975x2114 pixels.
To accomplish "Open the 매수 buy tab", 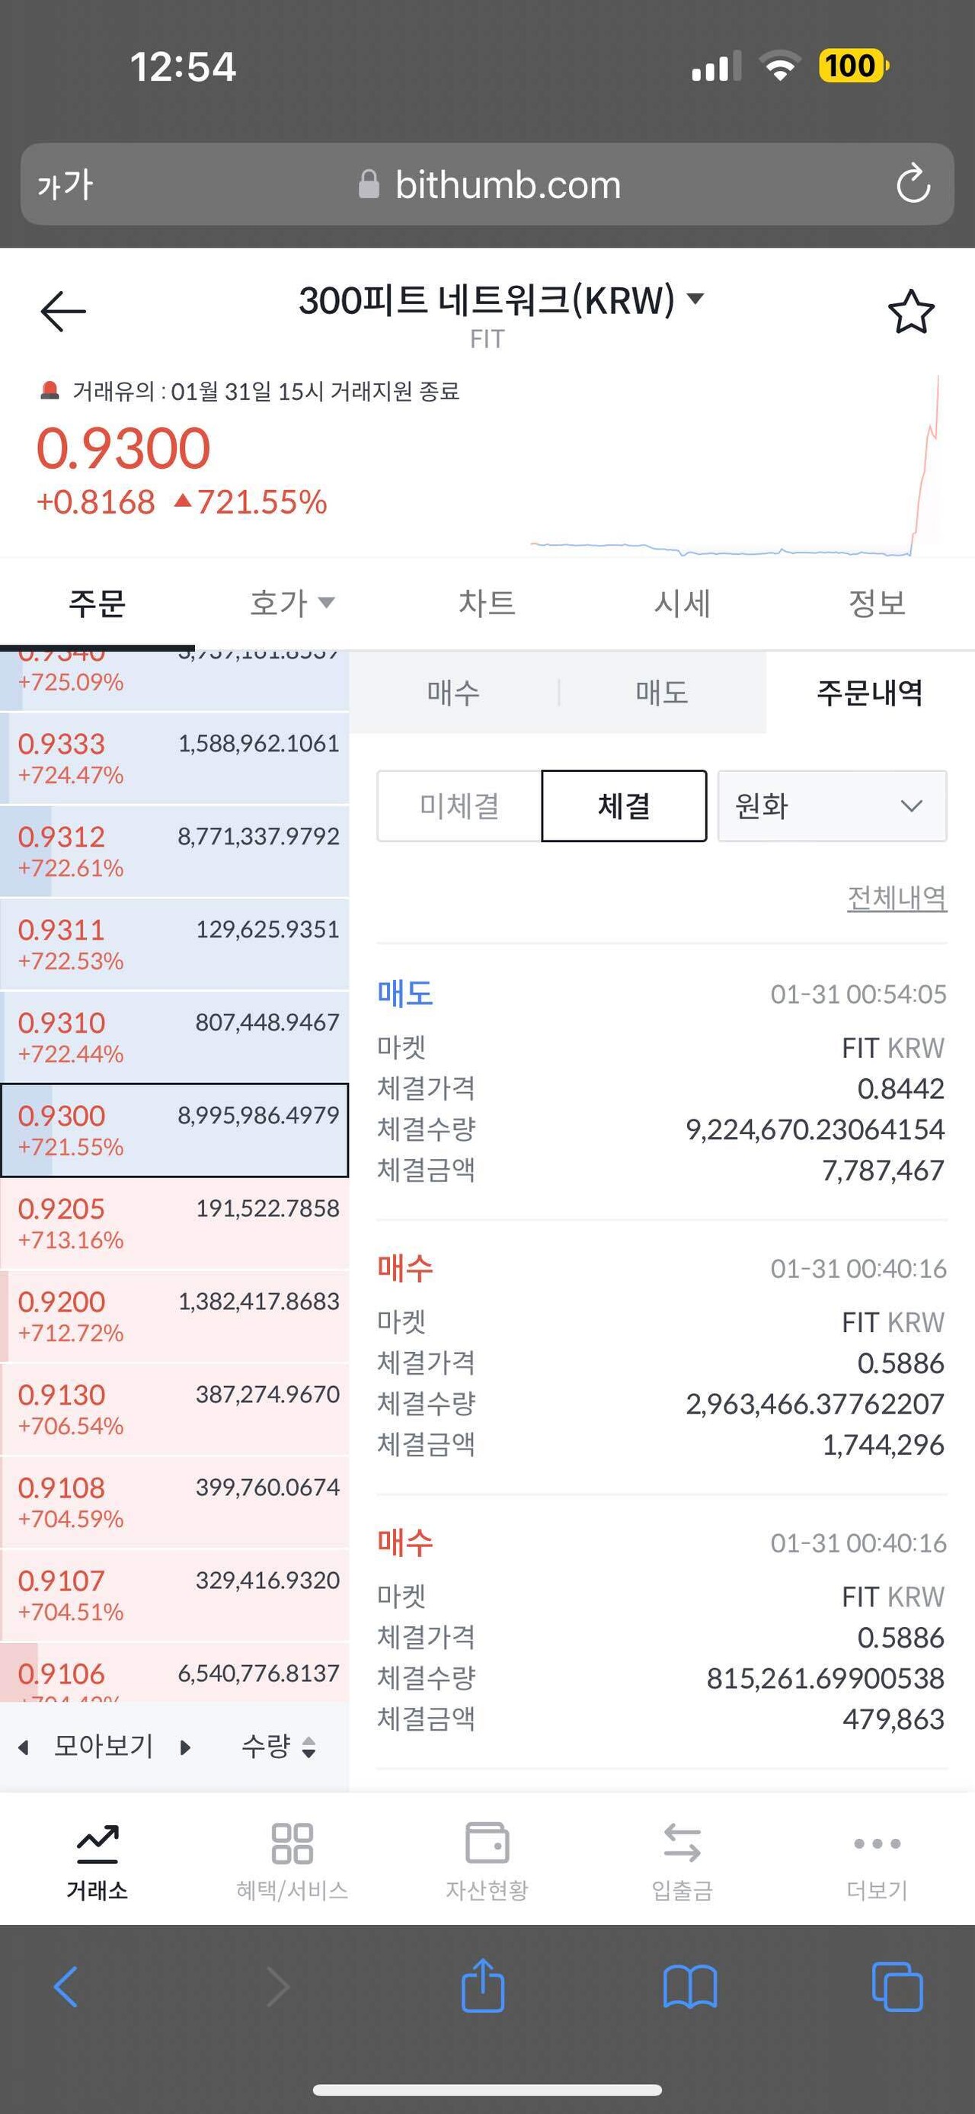I will click(x=453, y=693).
